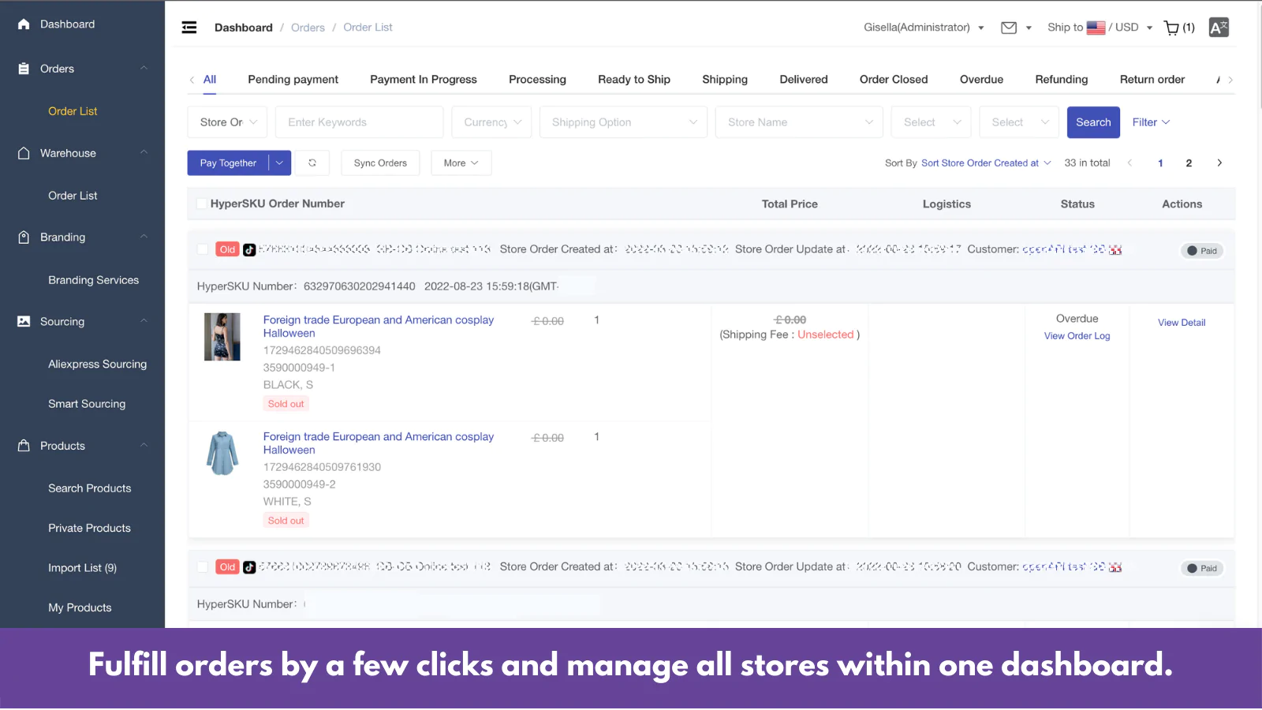
Task: Switch to the Overdue tab
Action: click(x=981, y=80)
